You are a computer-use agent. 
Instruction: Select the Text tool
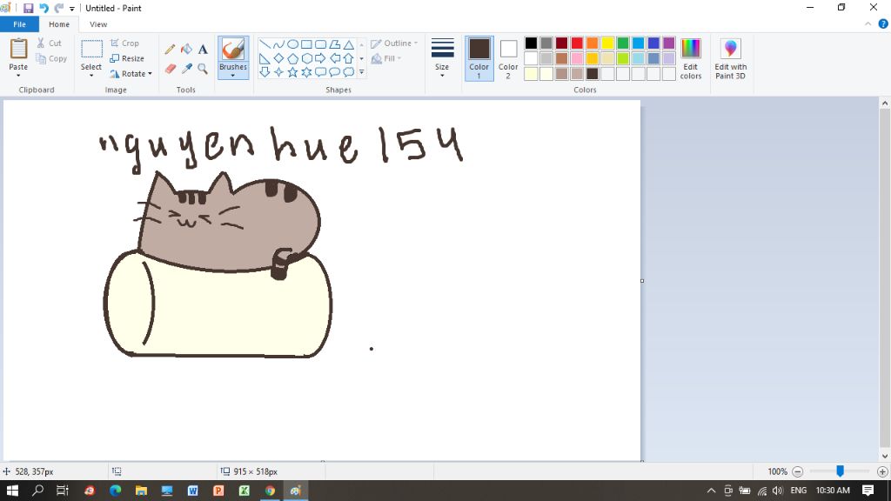[203, 50]
